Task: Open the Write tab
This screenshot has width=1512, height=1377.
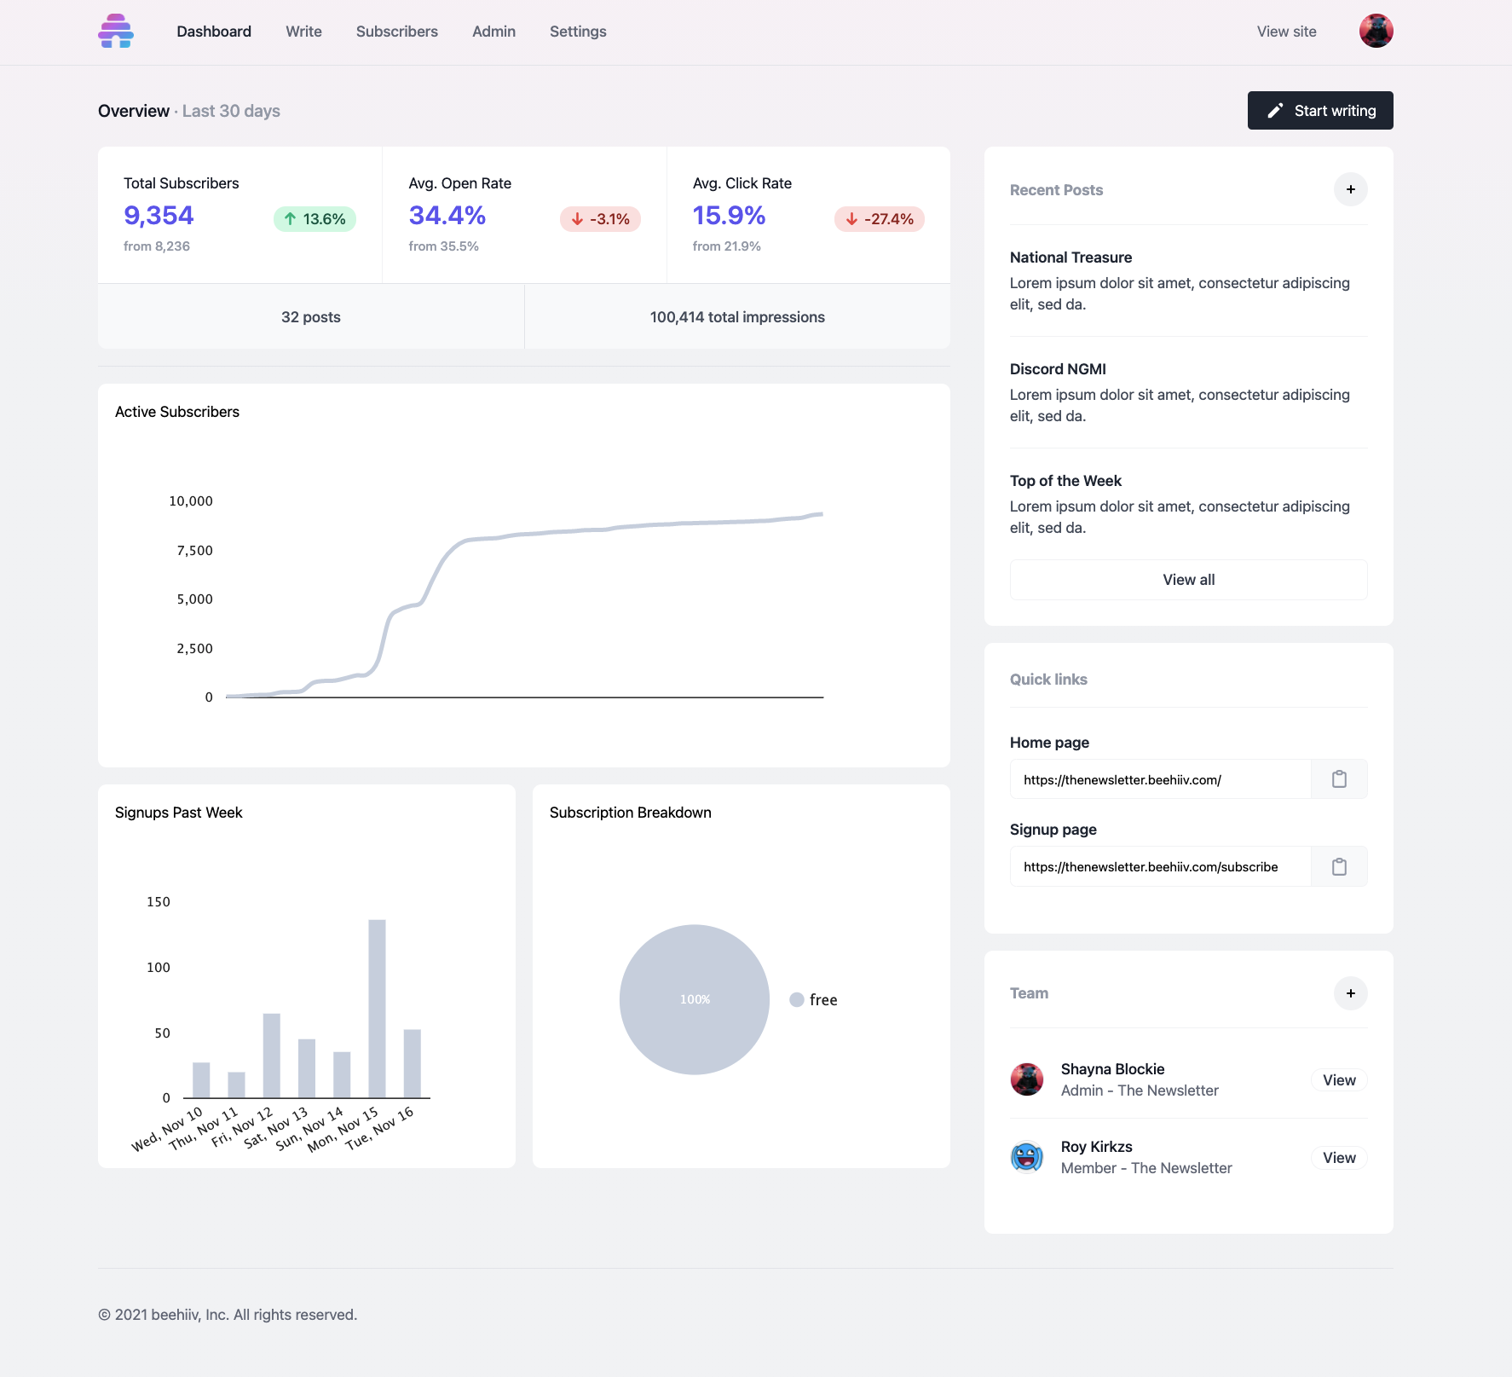Action: coord(303,32)
